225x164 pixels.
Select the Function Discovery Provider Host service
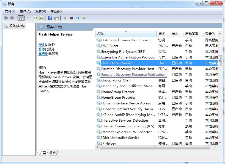156,69
